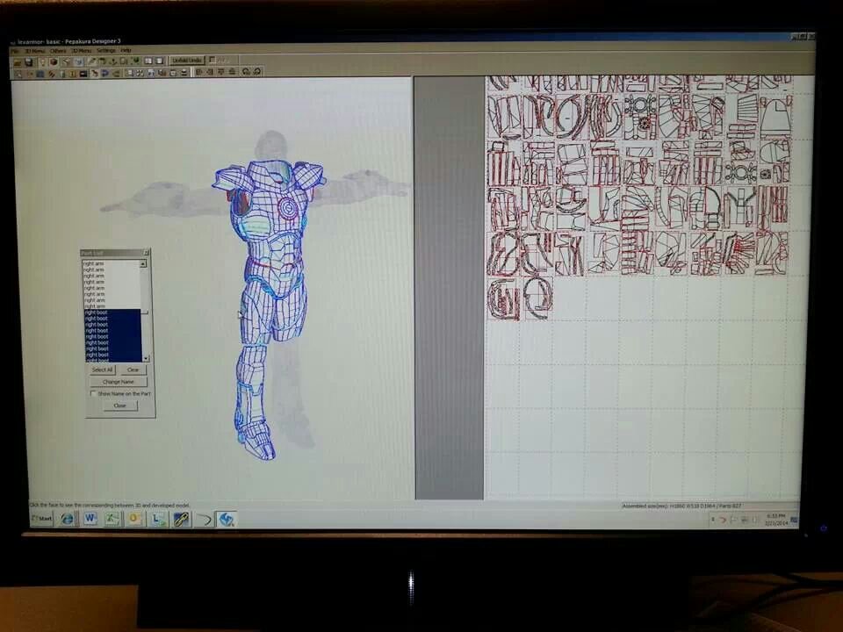843x632 pixels.
Task: Click the Assembled size status bar text
Action: (x=682, y=506)
